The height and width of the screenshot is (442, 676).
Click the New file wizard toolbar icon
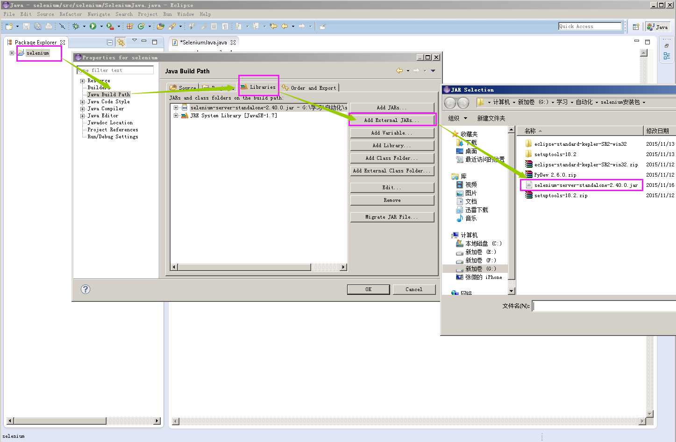click(x=9, y=27)
